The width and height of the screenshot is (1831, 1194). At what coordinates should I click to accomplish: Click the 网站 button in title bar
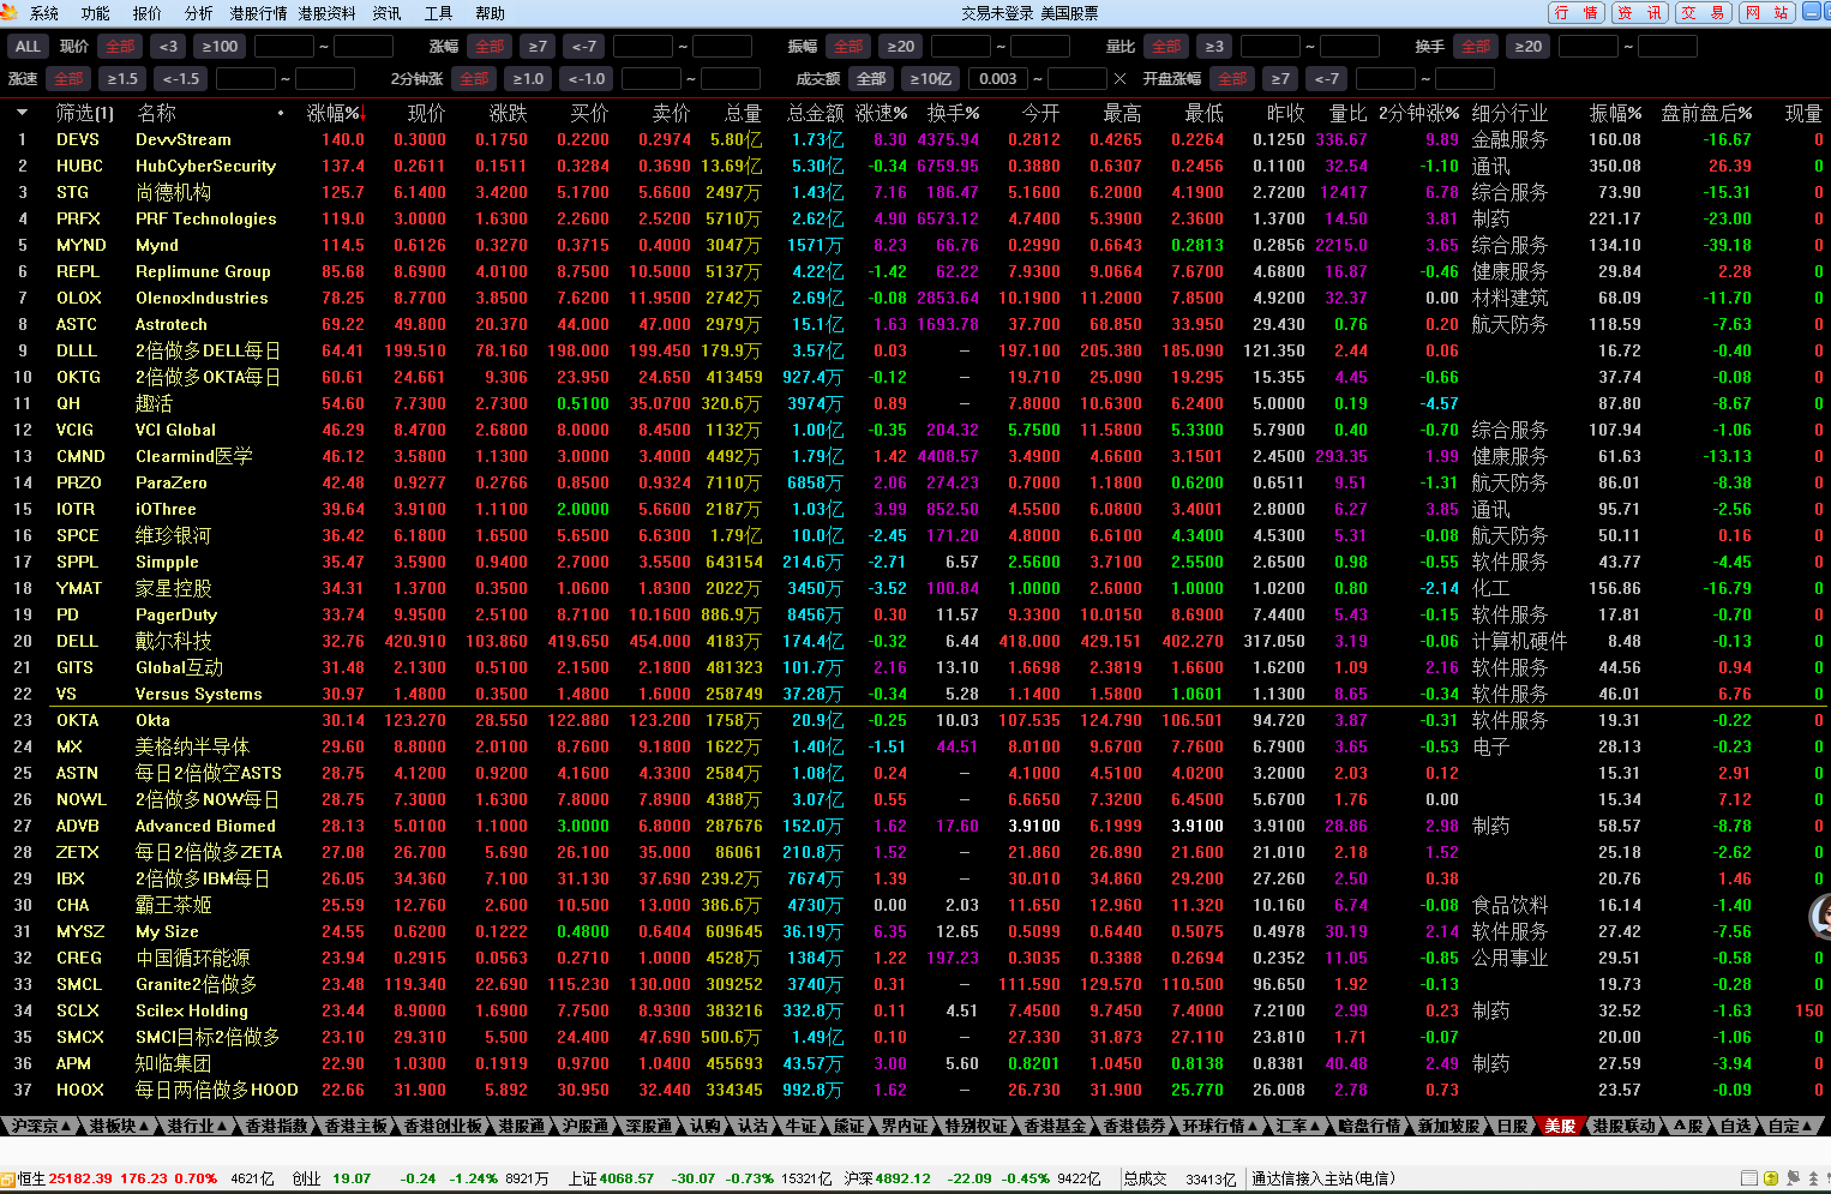(1767, 13)
